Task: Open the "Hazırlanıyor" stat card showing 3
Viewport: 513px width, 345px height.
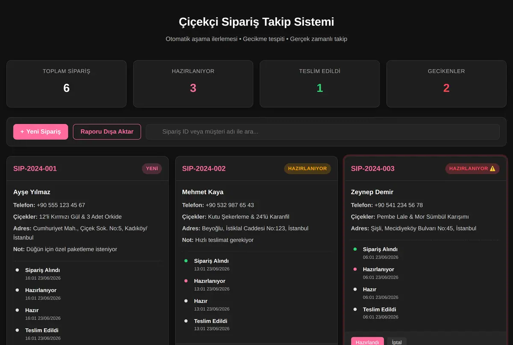Action: 193,83
